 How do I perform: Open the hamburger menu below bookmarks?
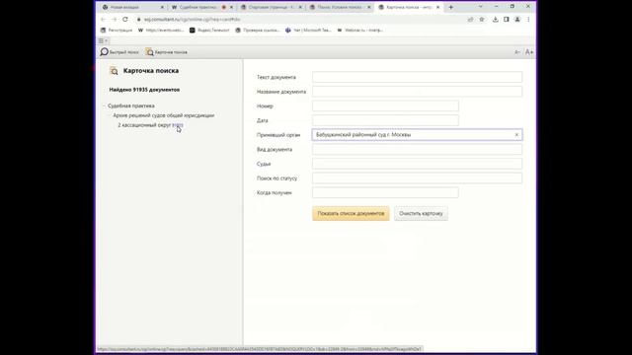(102, 40)
